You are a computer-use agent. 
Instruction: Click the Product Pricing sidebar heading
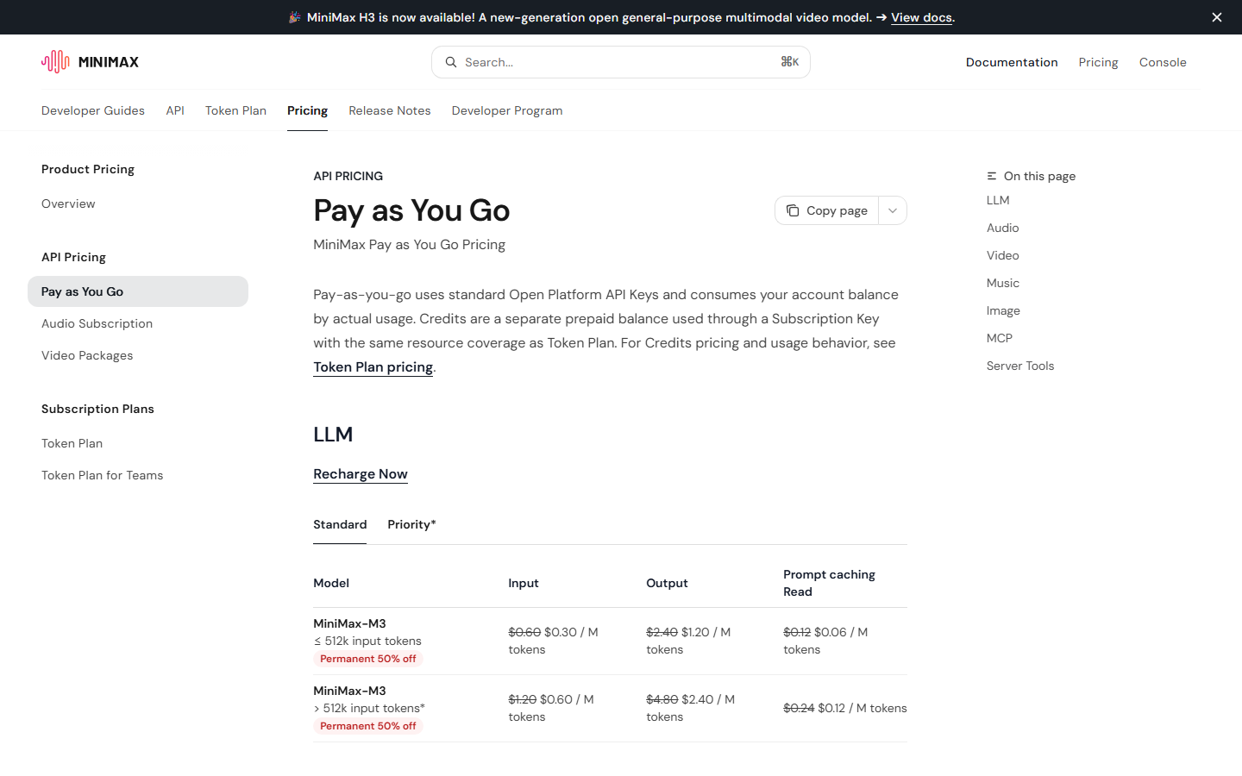pos(88,169)
